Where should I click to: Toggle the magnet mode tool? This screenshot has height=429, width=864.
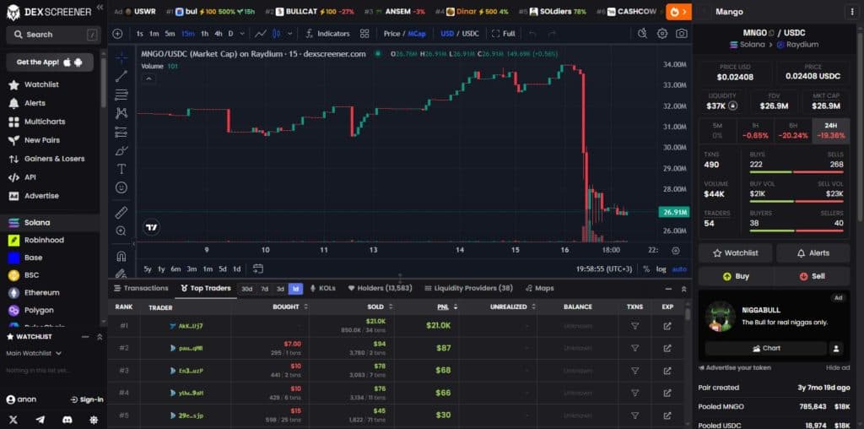(x=121, y=256)
